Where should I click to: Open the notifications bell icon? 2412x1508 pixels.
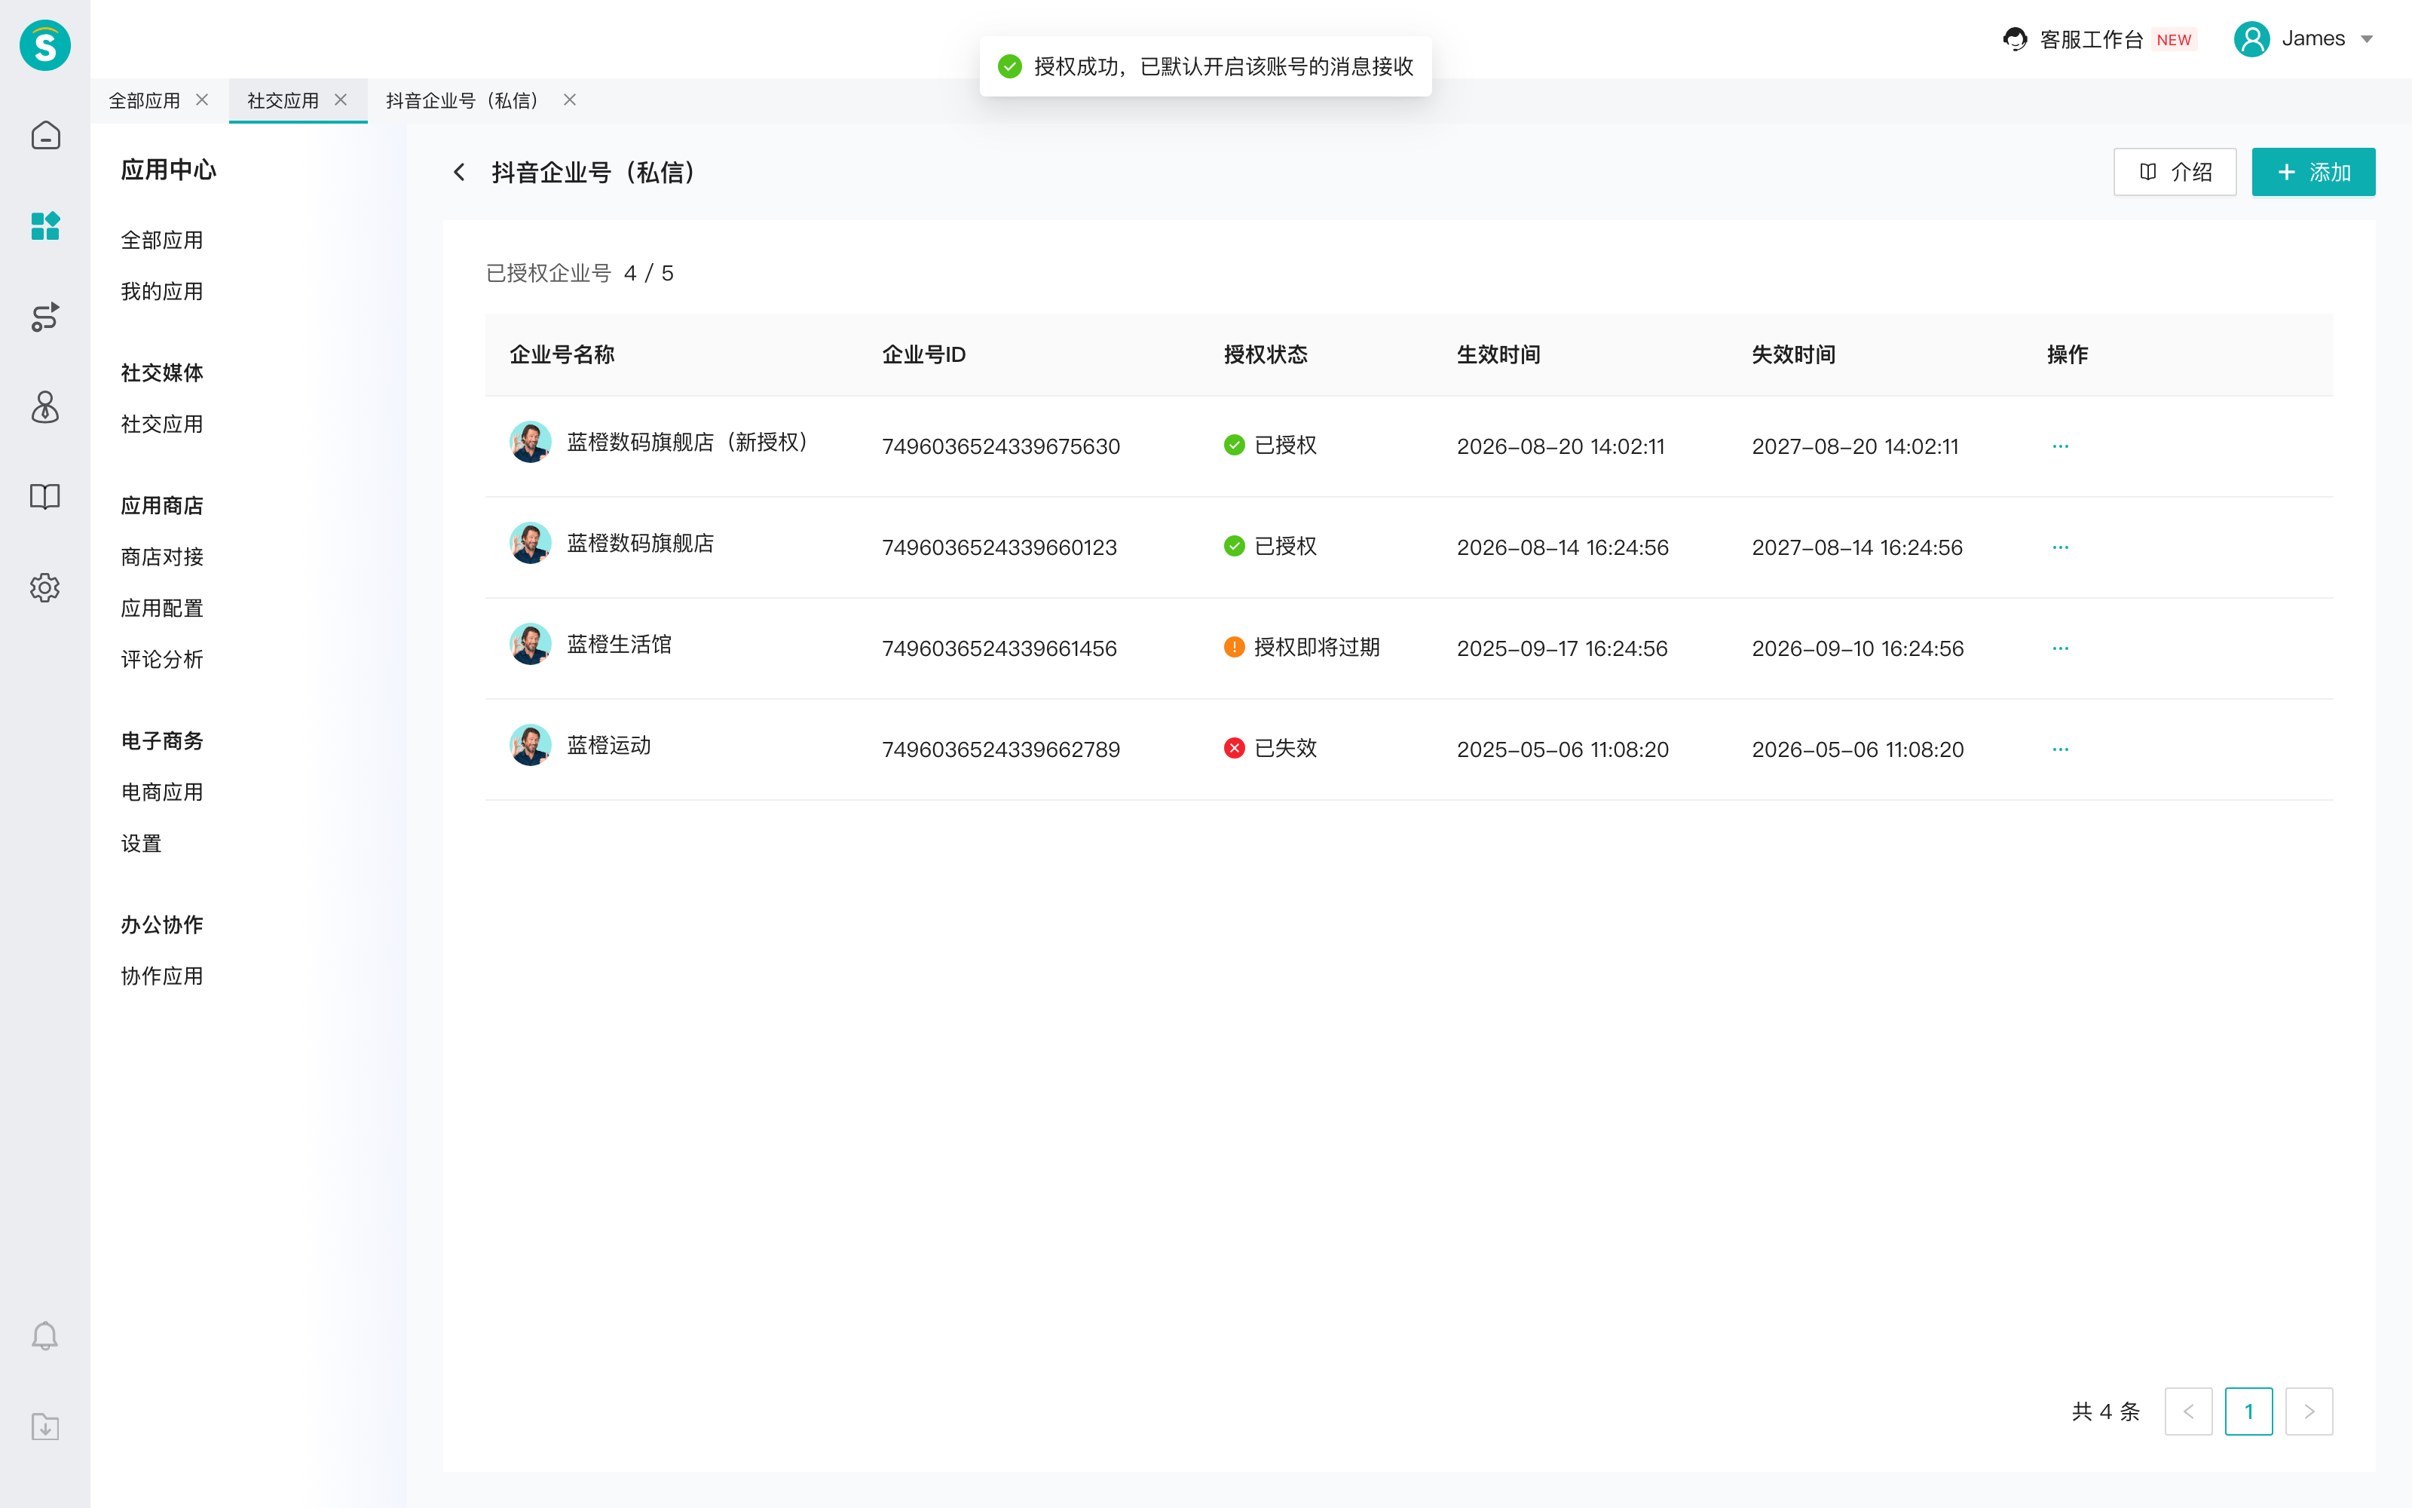coord(45,1335)
